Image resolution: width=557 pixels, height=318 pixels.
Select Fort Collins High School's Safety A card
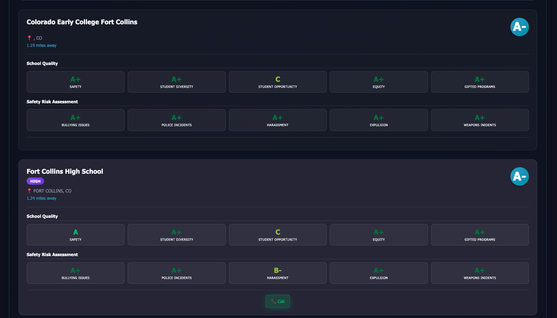click(76, 235)
